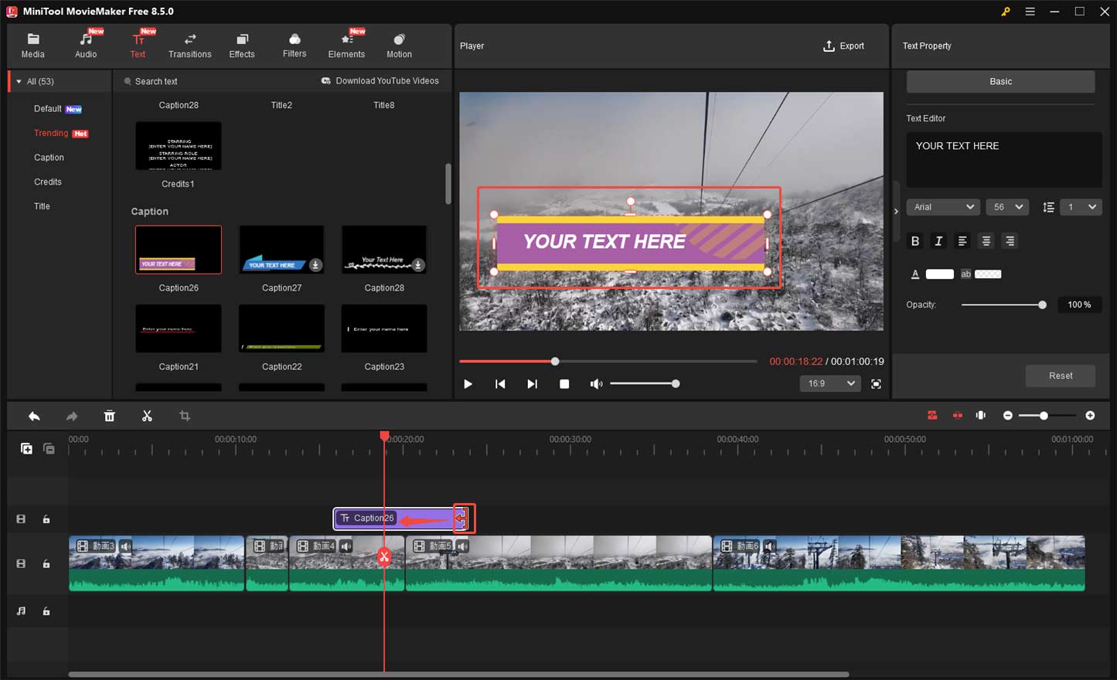Click the Export button

pyautogui.click(x=843, y=46)
